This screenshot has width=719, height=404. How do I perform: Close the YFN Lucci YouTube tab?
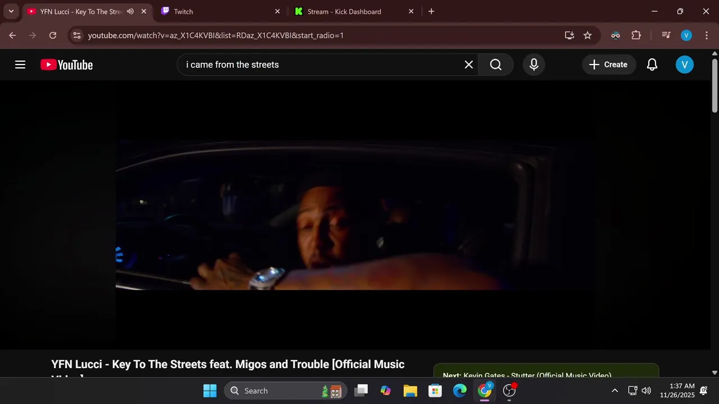[144, 11]
